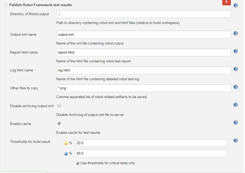
Task: Click the drag handle beside Publish Robot title
Action: 6,5
